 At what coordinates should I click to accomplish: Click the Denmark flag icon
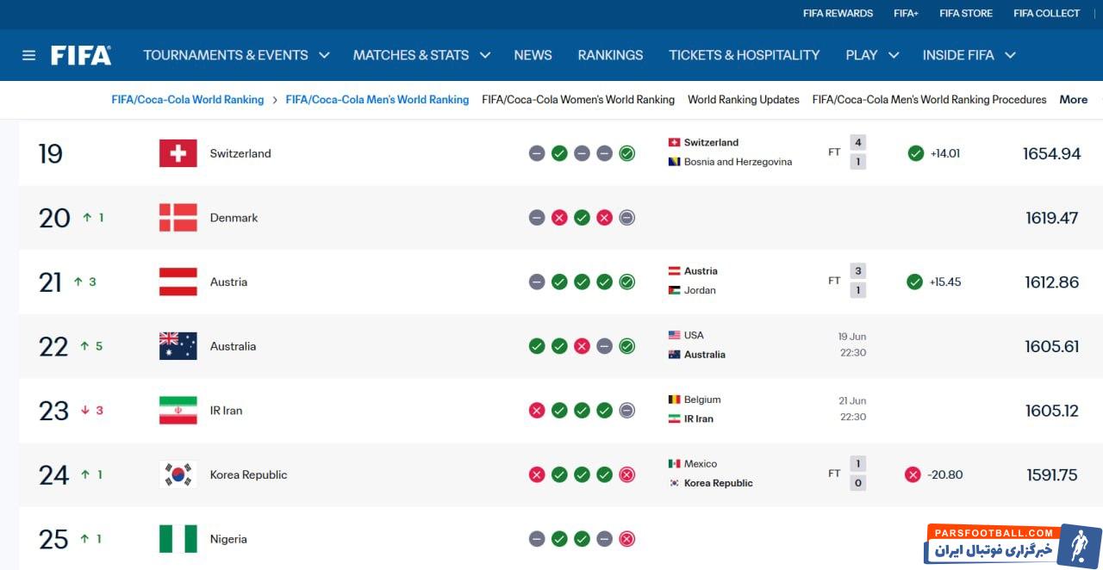(x=178, y=218)
